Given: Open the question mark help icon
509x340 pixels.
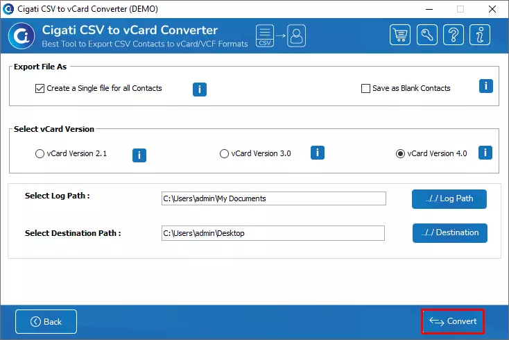Looking at the screenshot, I should [453, 35].
